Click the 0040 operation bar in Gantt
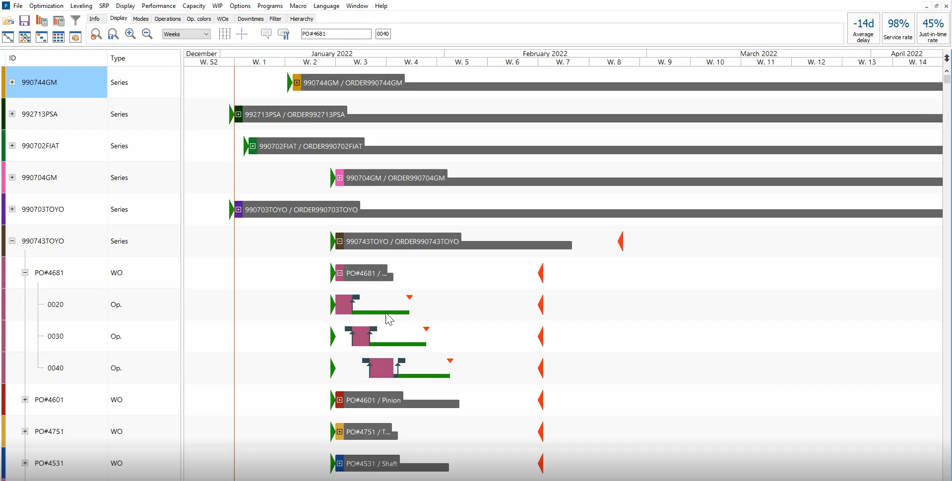 click(x=381, y=368)
